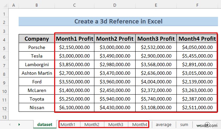Select the McLaren cell

[x=37, y=90]
